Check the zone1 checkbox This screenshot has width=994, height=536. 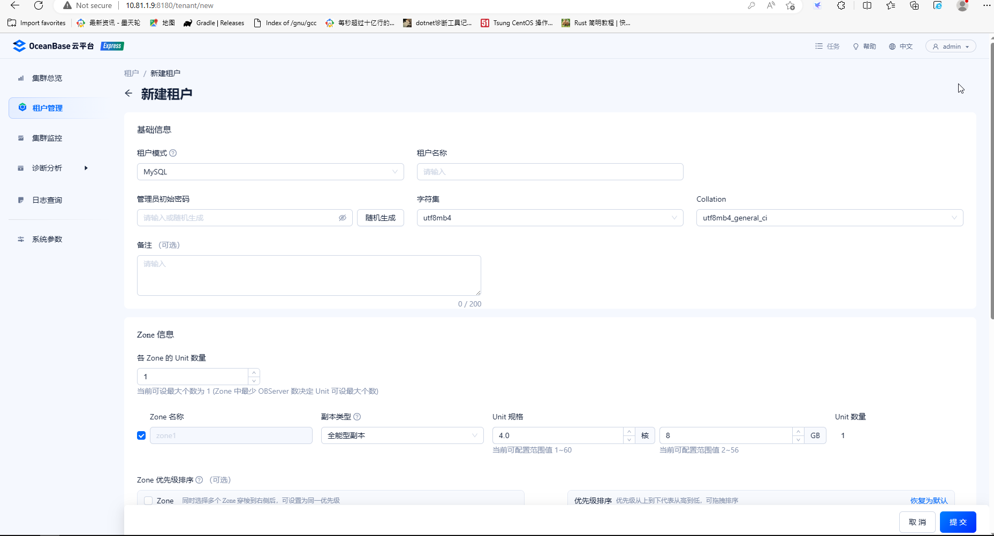(141, 435)
